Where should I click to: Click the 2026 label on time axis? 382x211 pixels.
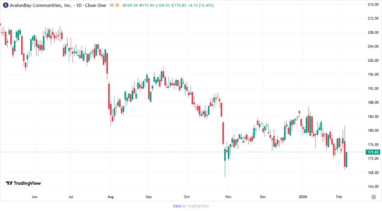point(303,197)
